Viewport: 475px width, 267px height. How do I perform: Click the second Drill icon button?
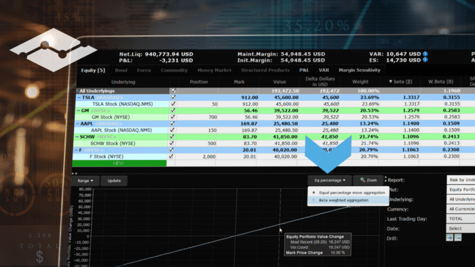[x=458, y=238]
